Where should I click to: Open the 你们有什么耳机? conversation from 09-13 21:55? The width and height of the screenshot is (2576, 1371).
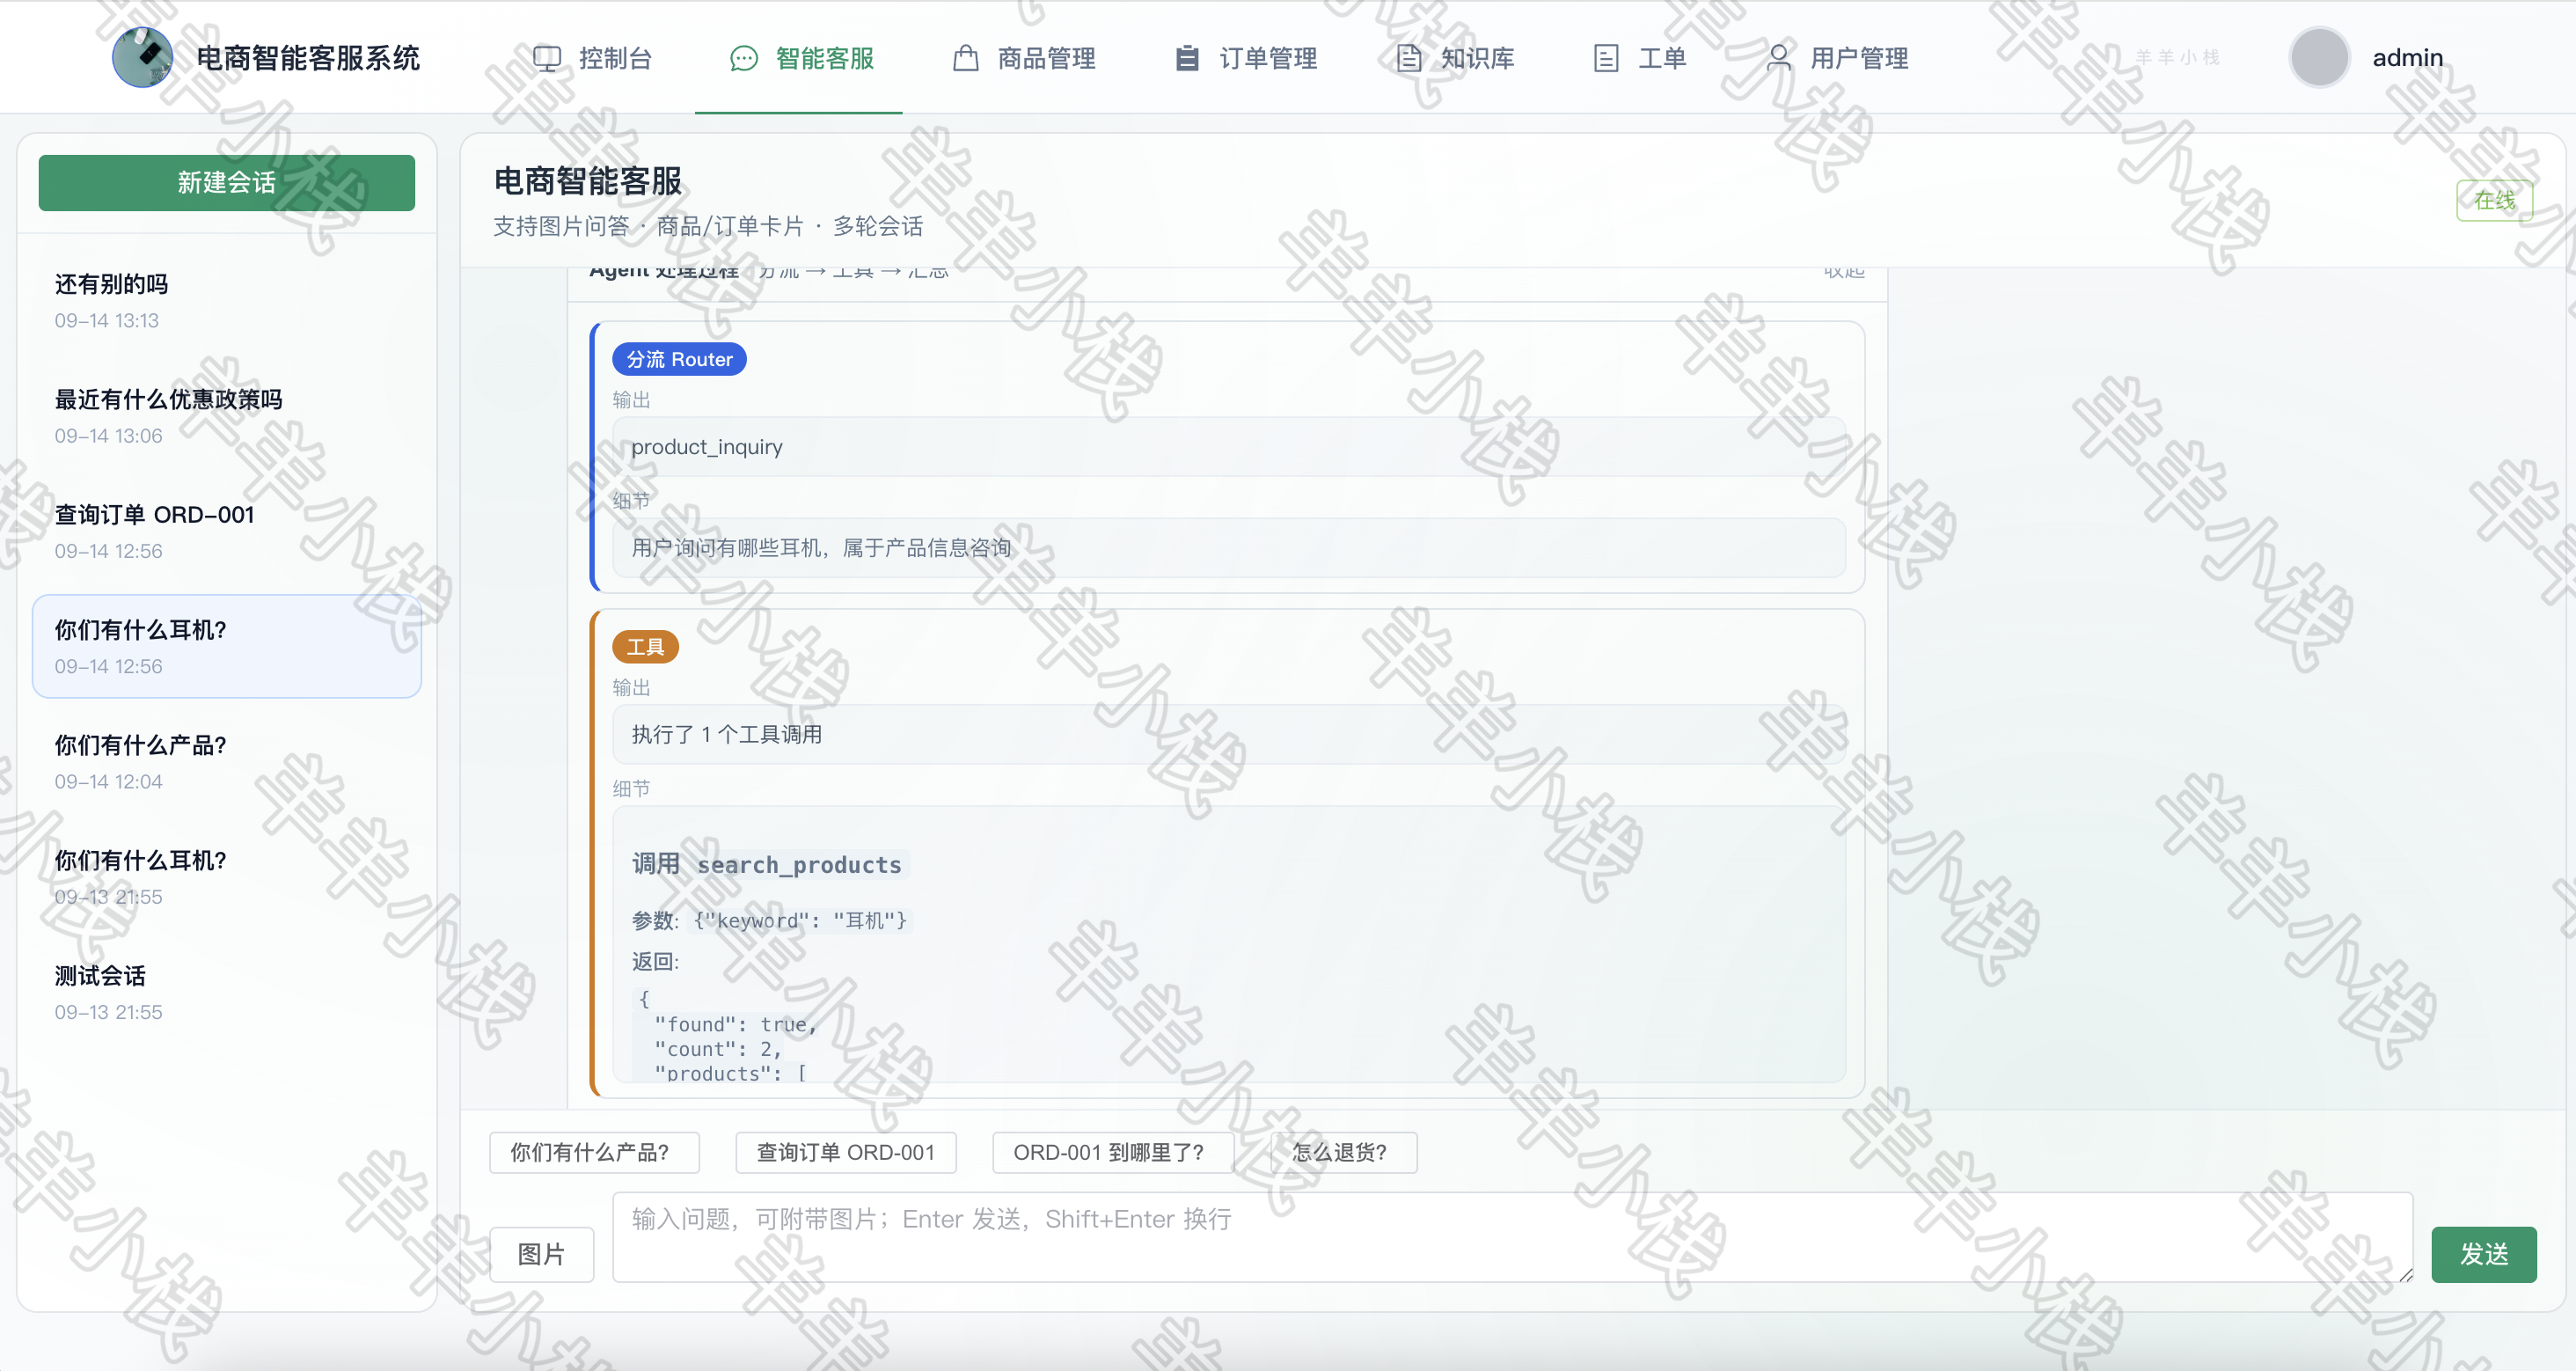227,877
